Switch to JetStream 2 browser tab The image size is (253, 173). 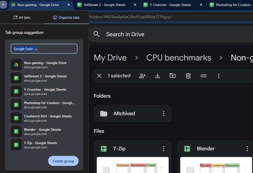[x=102, y=5]
